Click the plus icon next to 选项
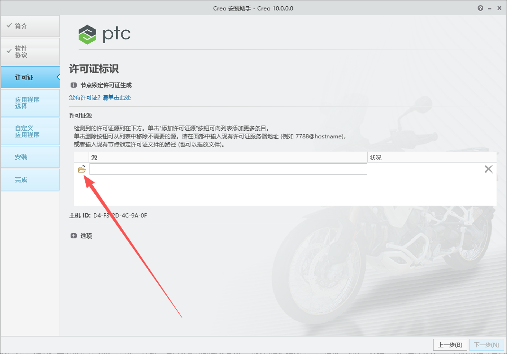Image resolution: width=507 pixels, height=354 pixels. pos(74,236)
